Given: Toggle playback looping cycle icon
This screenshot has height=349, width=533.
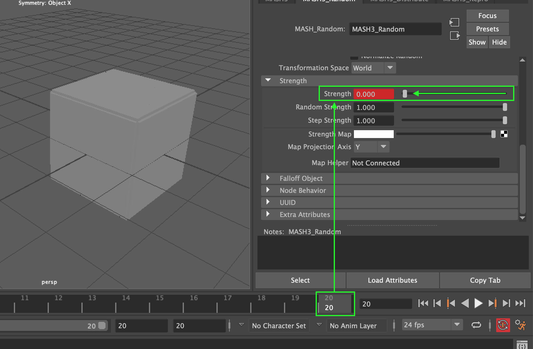Looking at the screenshot, I should click(x=476, y=325).
